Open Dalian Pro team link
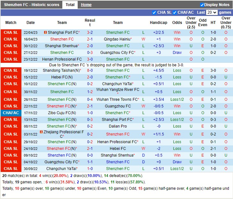 (118, 126)
